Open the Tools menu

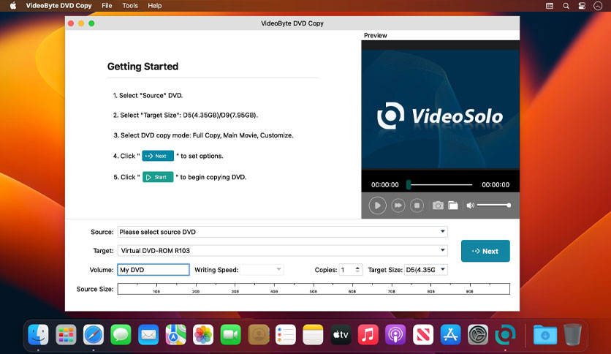coord(130,5)
